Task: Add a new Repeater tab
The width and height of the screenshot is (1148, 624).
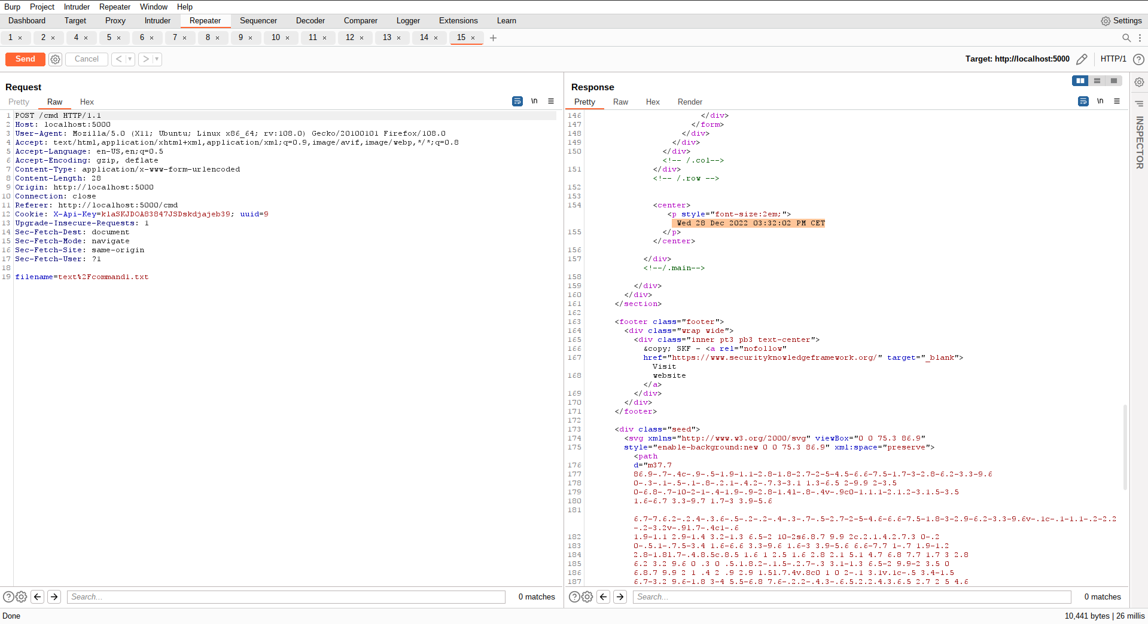Action: [x=493, y=38]
